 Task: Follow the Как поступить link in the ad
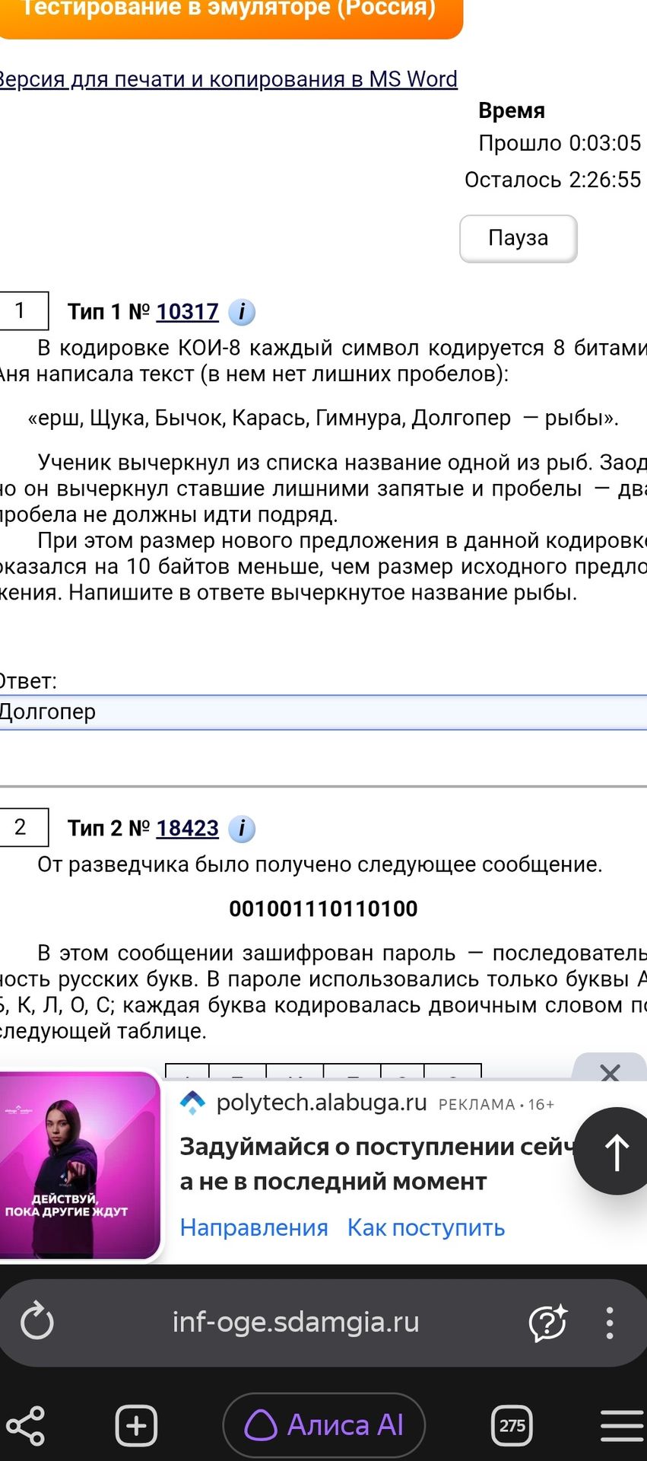[x=427, y=1227]
